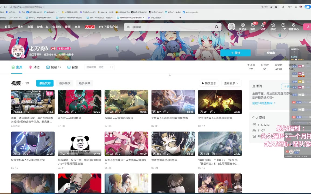Screen dimensions: 311x194
Task: Click the search magnifier in Bilibili header
Action: click(x=217, y=27)
